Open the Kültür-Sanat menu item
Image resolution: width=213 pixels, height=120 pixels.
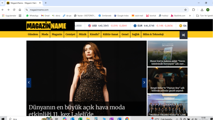click(110, 34)
